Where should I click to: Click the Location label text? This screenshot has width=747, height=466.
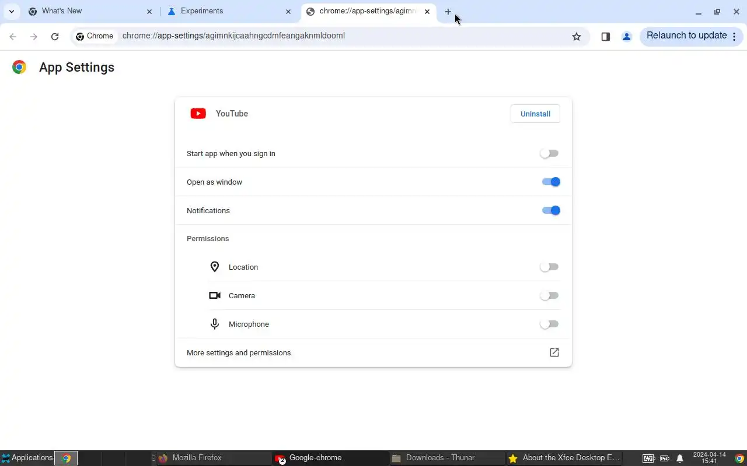pos(243,267)
